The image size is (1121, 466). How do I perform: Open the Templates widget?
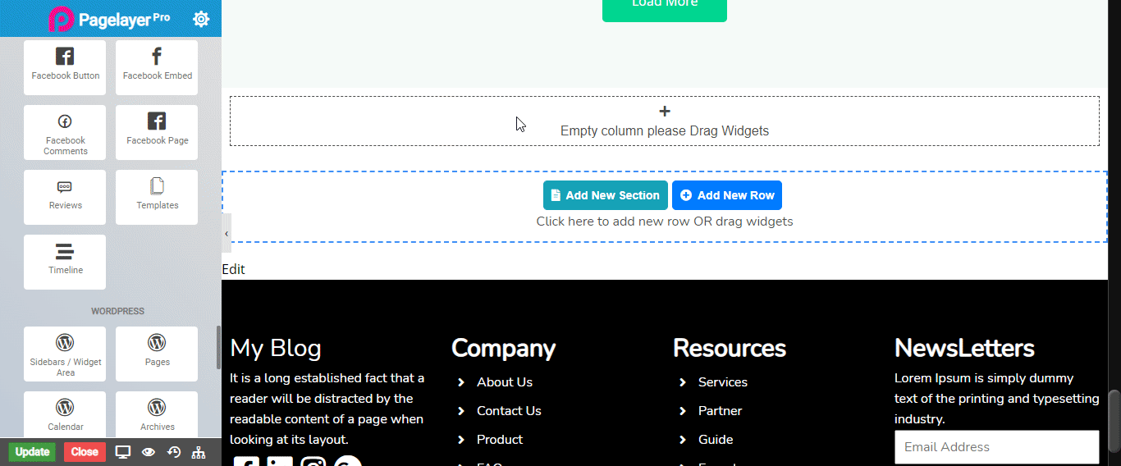click(157, 196)
